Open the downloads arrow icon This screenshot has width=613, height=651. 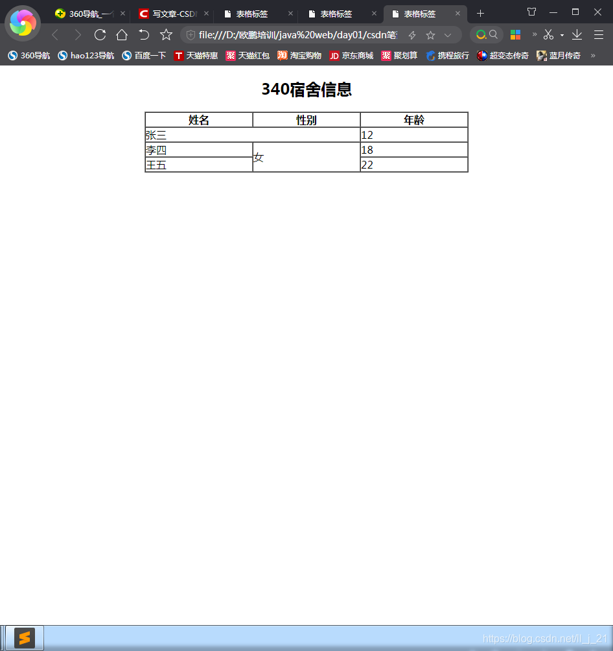point(578,34)
